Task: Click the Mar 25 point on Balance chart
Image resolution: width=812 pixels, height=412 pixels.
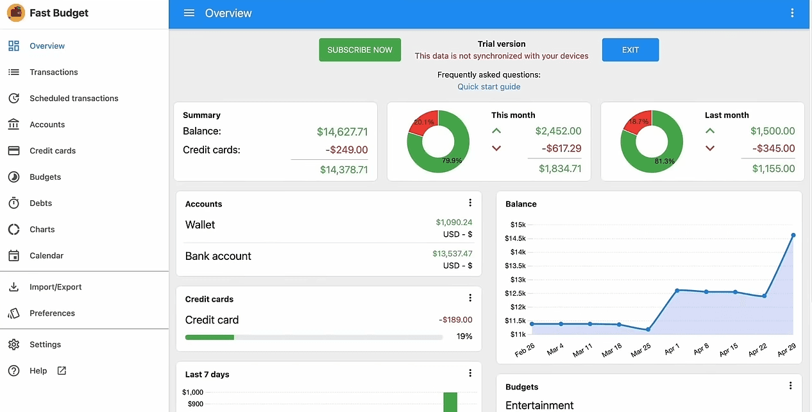Action: (x=648, y=330)
